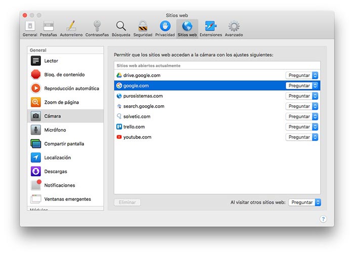
Task: Open Preguntar dropdown for search.google.com
Action: (302, 106)
